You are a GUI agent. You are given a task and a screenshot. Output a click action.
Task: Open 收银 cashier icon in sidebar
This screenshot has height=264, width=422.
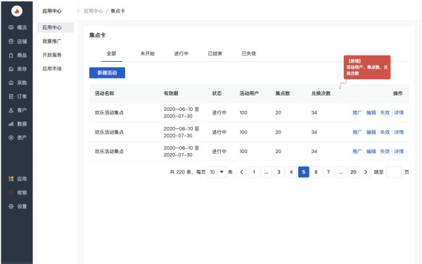pyautogui.click(x=11, y=192)
